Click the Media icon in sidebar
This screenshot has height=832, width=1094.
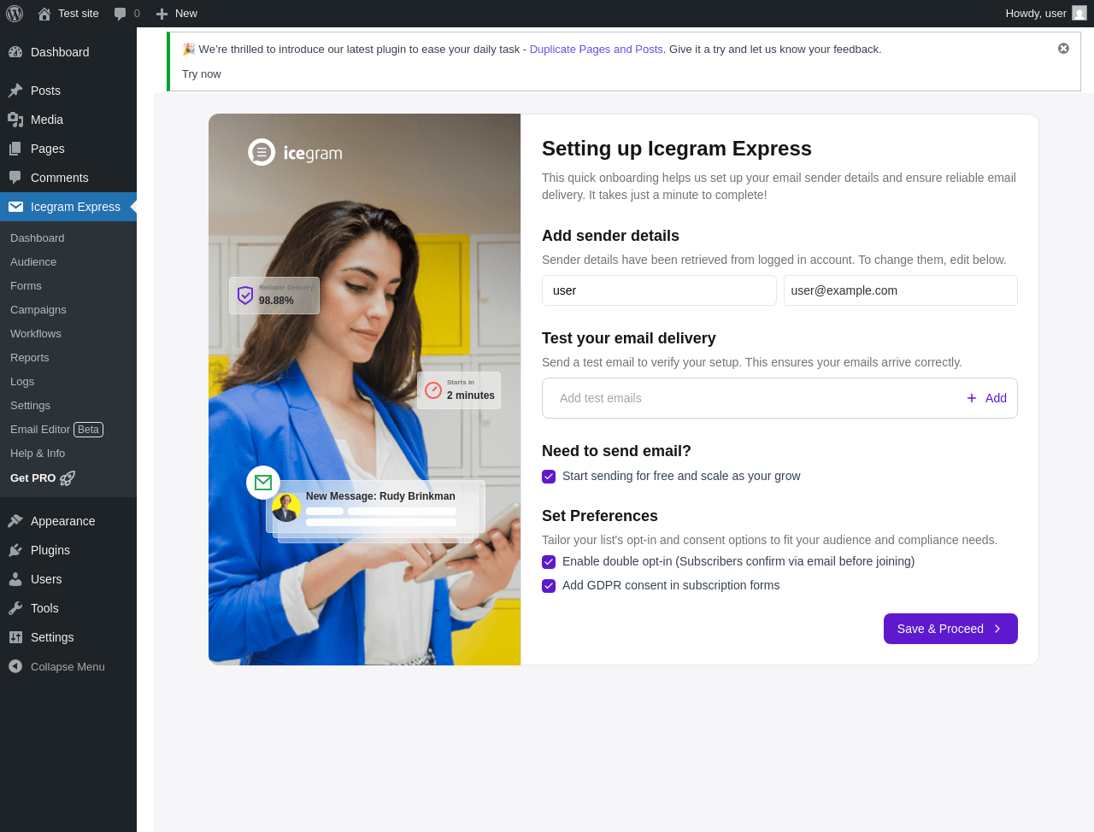pyautogui.click(x=15, y=120)
